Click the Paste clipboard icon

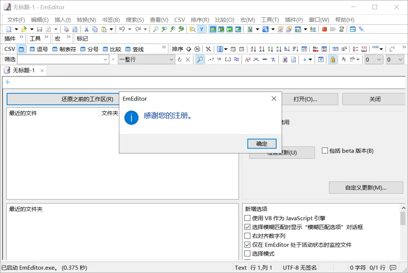[x=104, y=29]
